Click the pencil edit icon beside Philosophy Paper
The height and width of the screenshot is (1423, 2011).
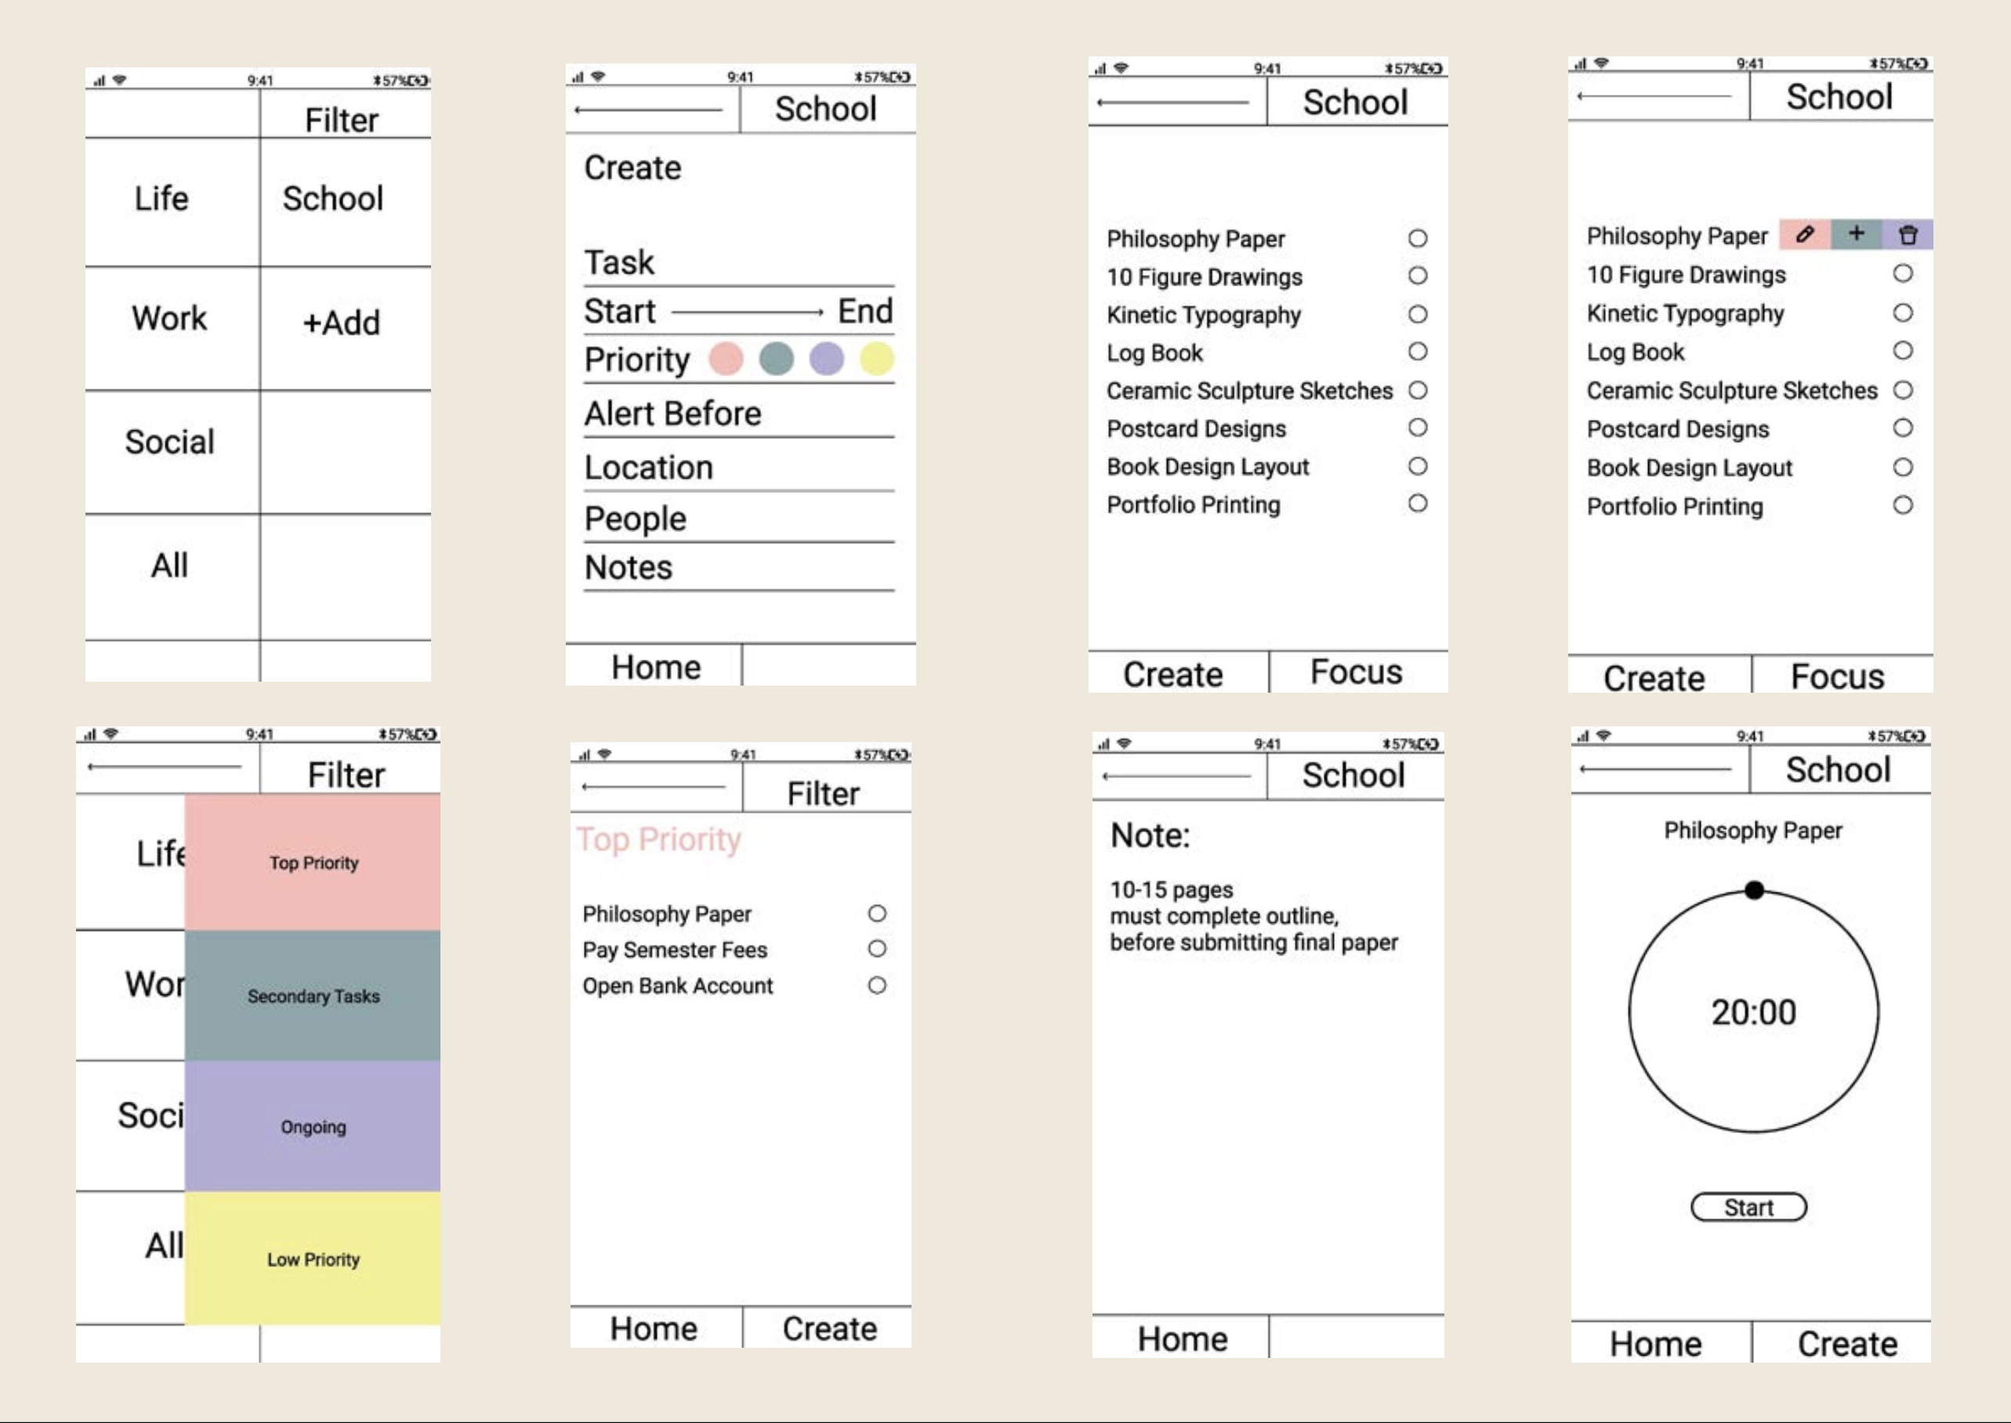click(1804, 234)
